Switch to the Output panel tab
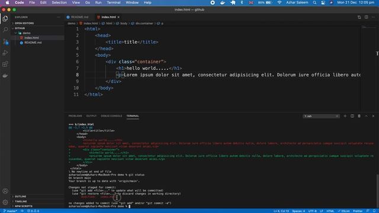Screen dimensions: 379x213 91,116
